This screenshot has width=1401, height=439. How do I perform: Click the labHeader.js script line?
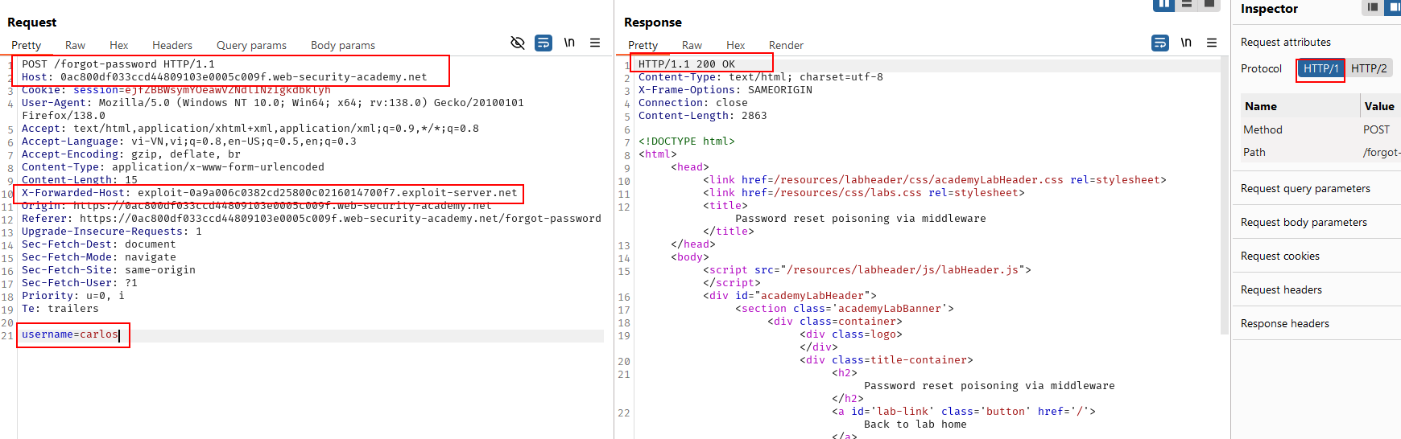click(867, 270)
